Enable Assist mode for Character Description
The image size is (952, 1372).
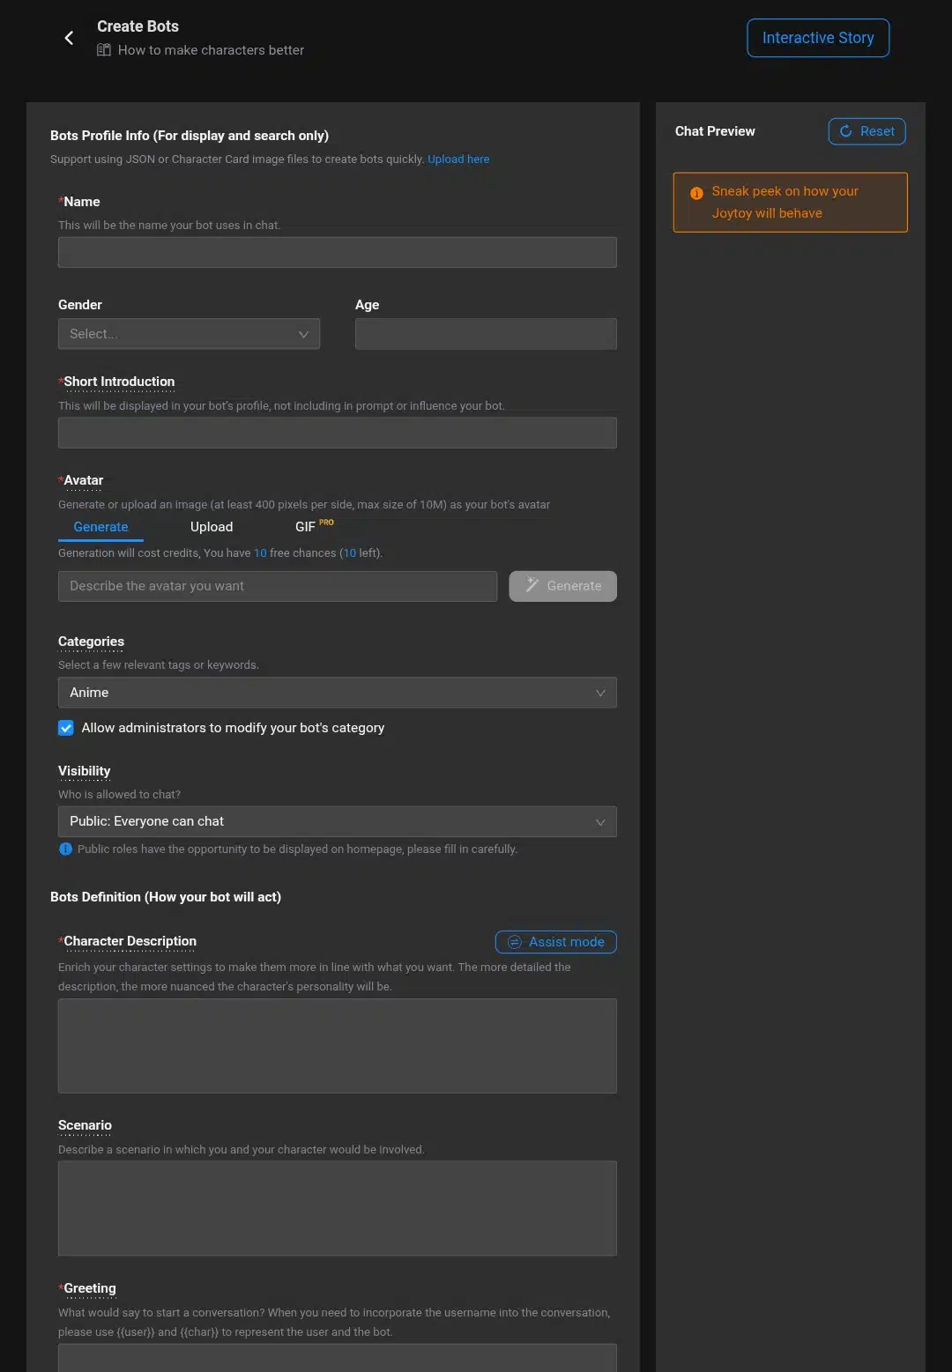(x=555, y=942)
